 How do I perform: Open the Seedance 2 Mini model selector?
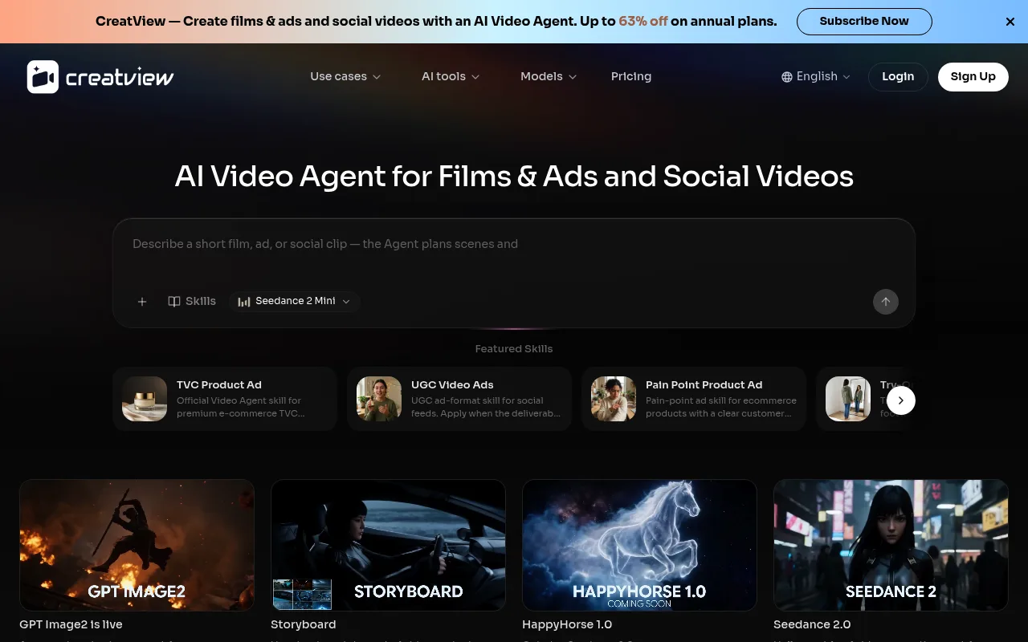pos(295,302)
